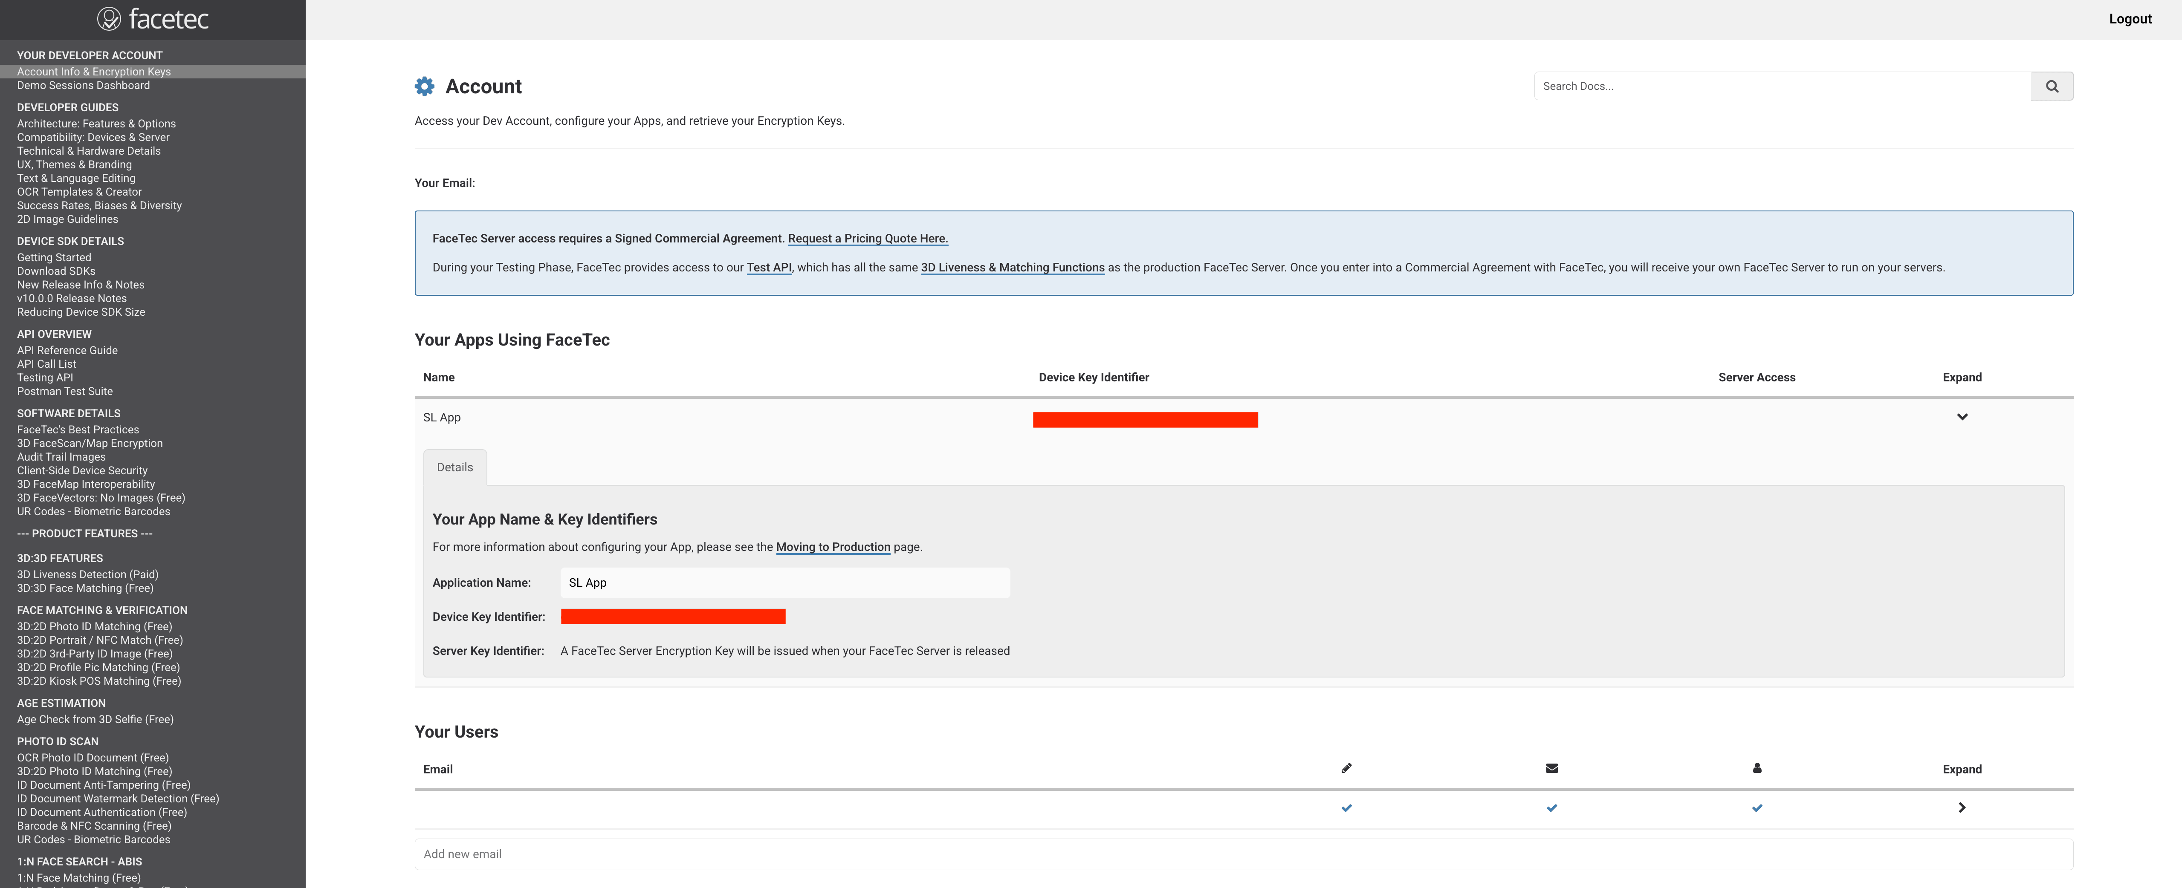Click the envelope column icon
The width and height of the screenshot is (2182, 888).
pyautogui.click(x=1551, y=768)
